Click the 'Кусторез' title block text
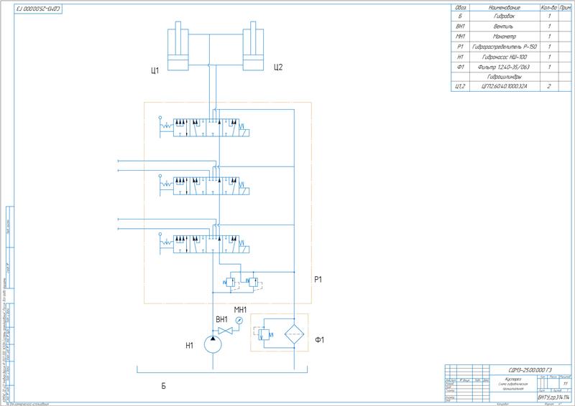Image resolution: width=575 pixels, height=406 pixels. 513,379
